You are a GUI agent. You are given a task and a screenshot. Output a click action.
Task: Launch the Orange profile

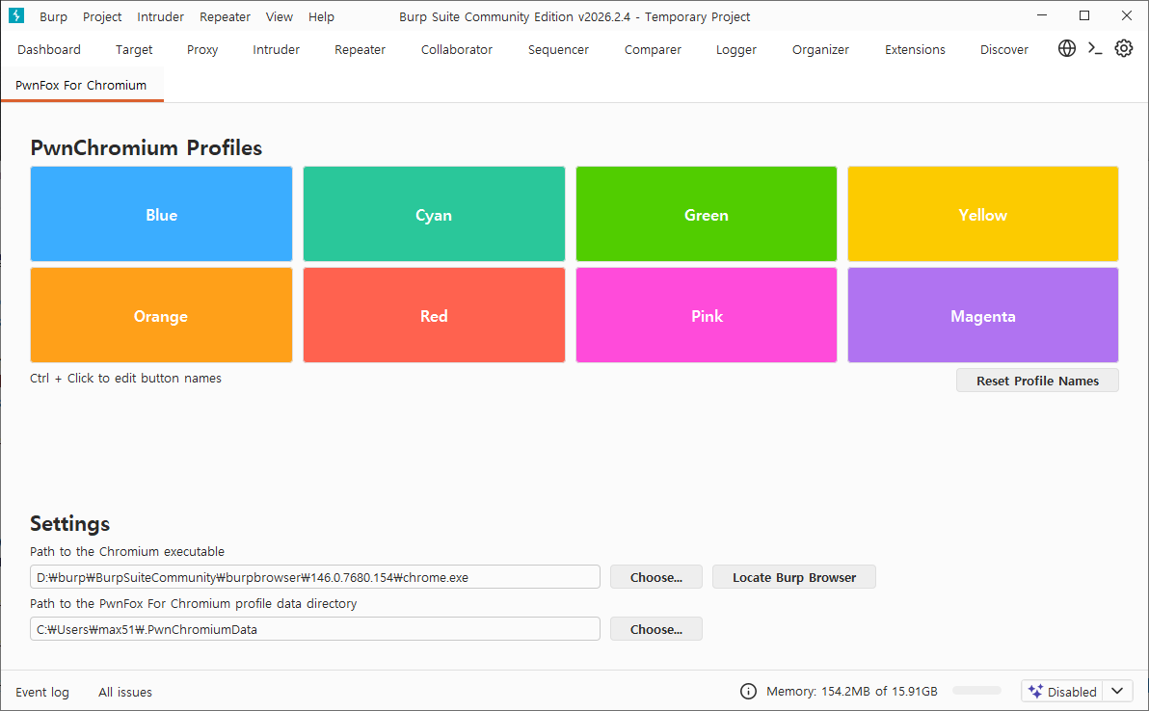(x=161, y=315)
